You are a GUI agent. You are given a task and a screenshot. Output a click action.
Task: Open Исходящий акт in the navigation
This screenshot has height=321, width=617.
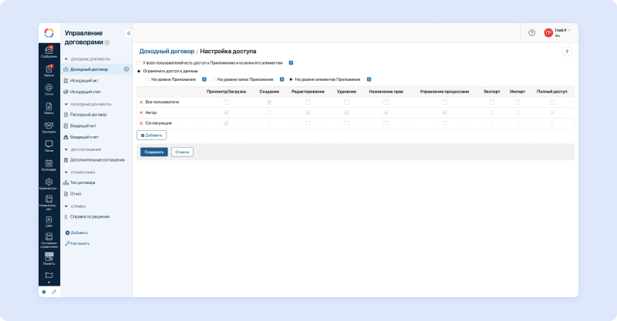tap(83, 80)
